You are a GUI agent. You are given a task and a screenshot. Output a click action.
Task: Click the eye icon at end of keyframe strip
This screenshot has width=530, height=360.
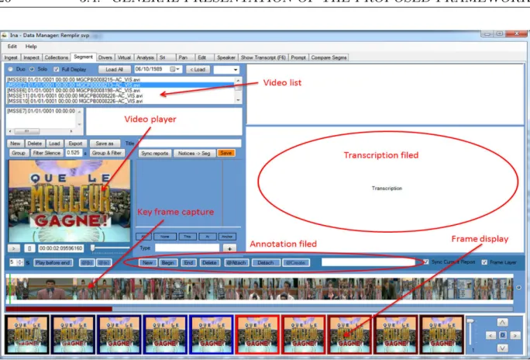pyautogui.click(x=518, y=288)
